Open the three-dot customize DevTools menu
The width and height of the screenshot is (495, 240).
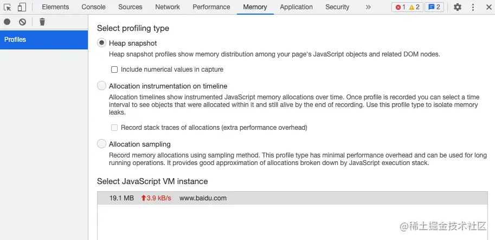click(473, 7)
